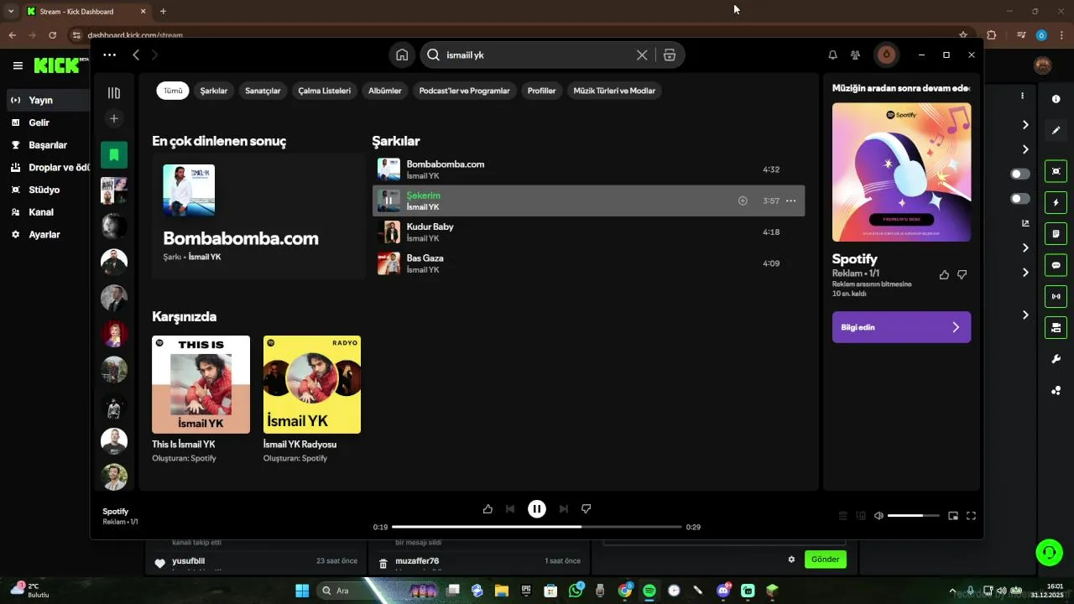Open the green Liked Songs bookmark tile
Viewport: 1074px width, 604px height.
click(114, 154)
